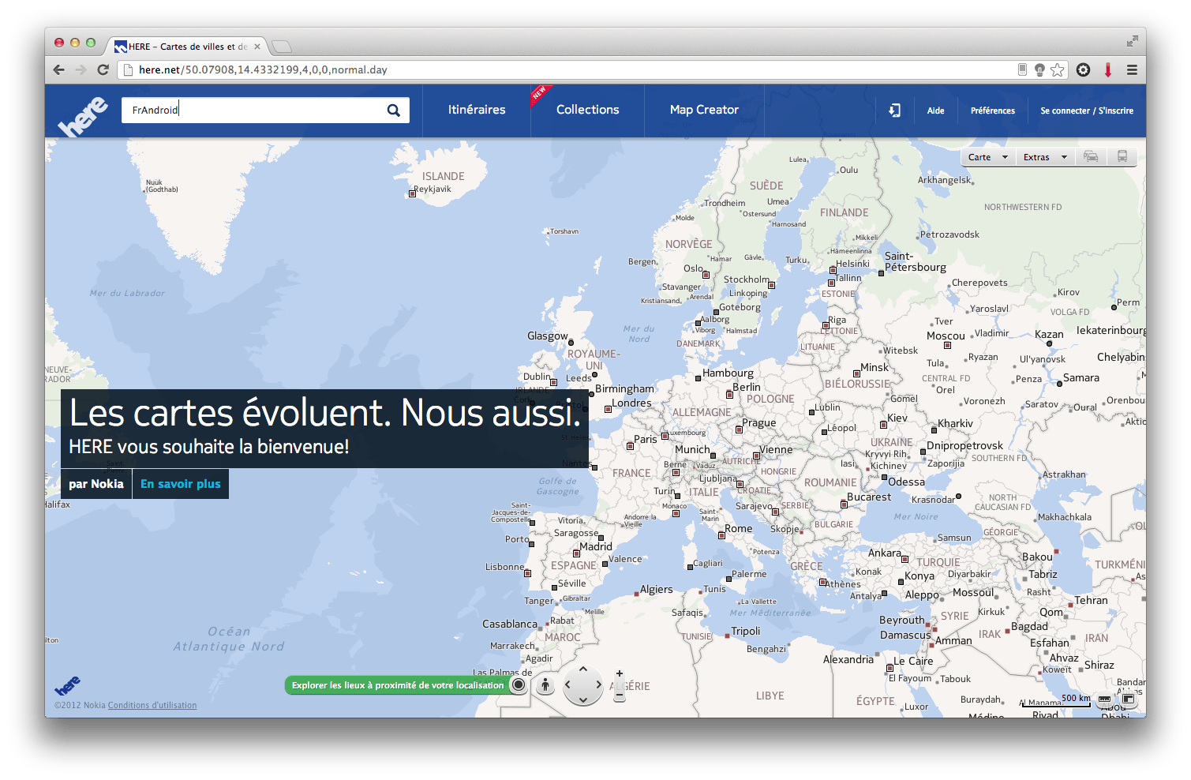Image resolution: width=1191 pixels, height=780 pixels.
Task: Open a new browser tab
Action: [x=282, y=47]
